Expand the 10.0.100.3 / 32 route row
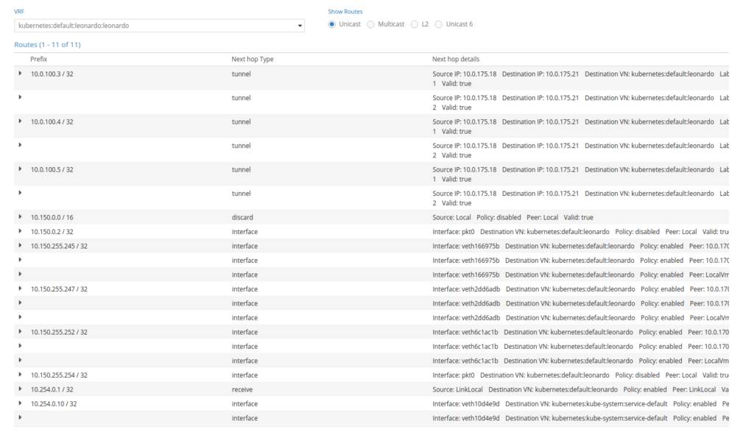The height and width of the screenshot is (438, 746). click(x=20, y=74)
